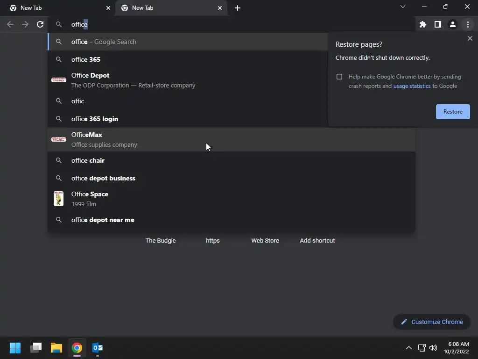
Task: Choose the OfficeMax suggestion
Action: (x=232, y=140)
